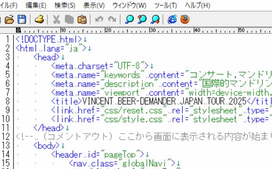This screenshot has width=272, height=169.
Task: Preview in Internet Explorer browser icon
Action: tap(172, 19)
